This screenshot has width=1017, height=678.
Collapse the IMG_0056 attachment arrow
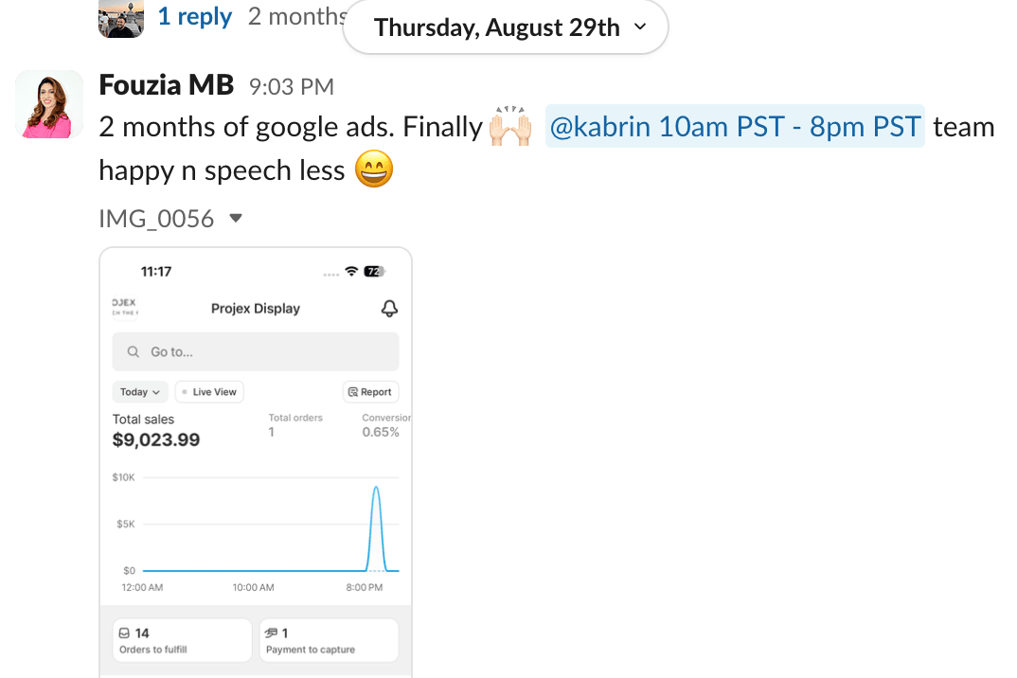(236, 219)
